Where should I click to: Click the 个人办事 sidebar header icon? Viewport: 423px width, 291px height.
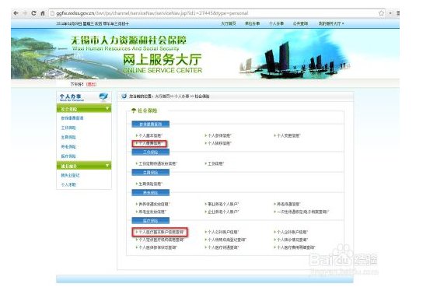click(x=103, y=96)
